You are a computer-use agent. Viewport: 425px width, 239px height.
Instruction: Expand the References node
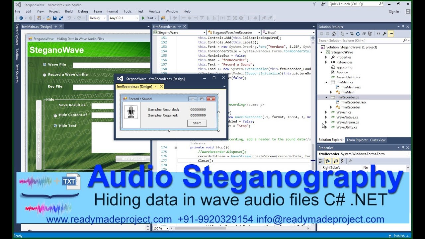pos(326,62)
